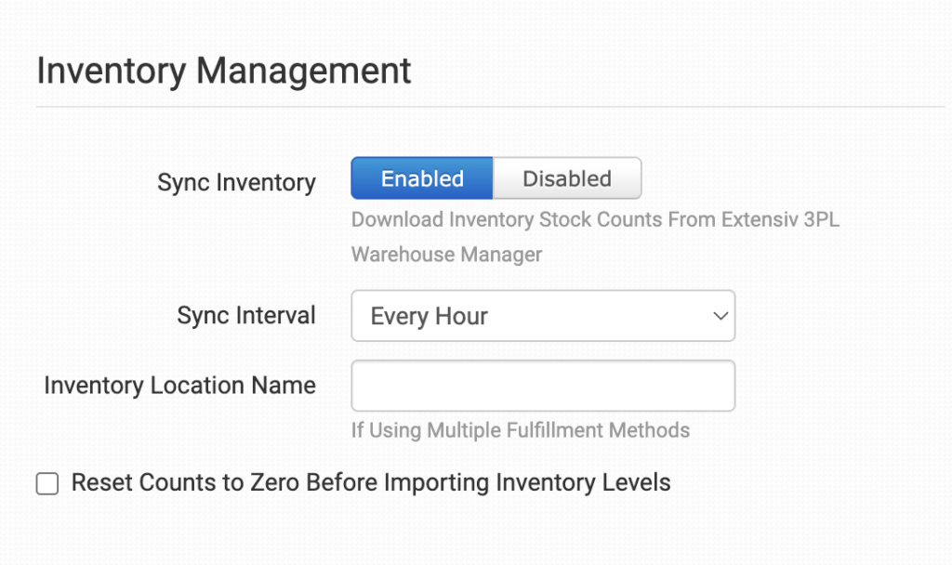Click the divider line under Inventory Management
952x565 pixels.
click(490, 107)
